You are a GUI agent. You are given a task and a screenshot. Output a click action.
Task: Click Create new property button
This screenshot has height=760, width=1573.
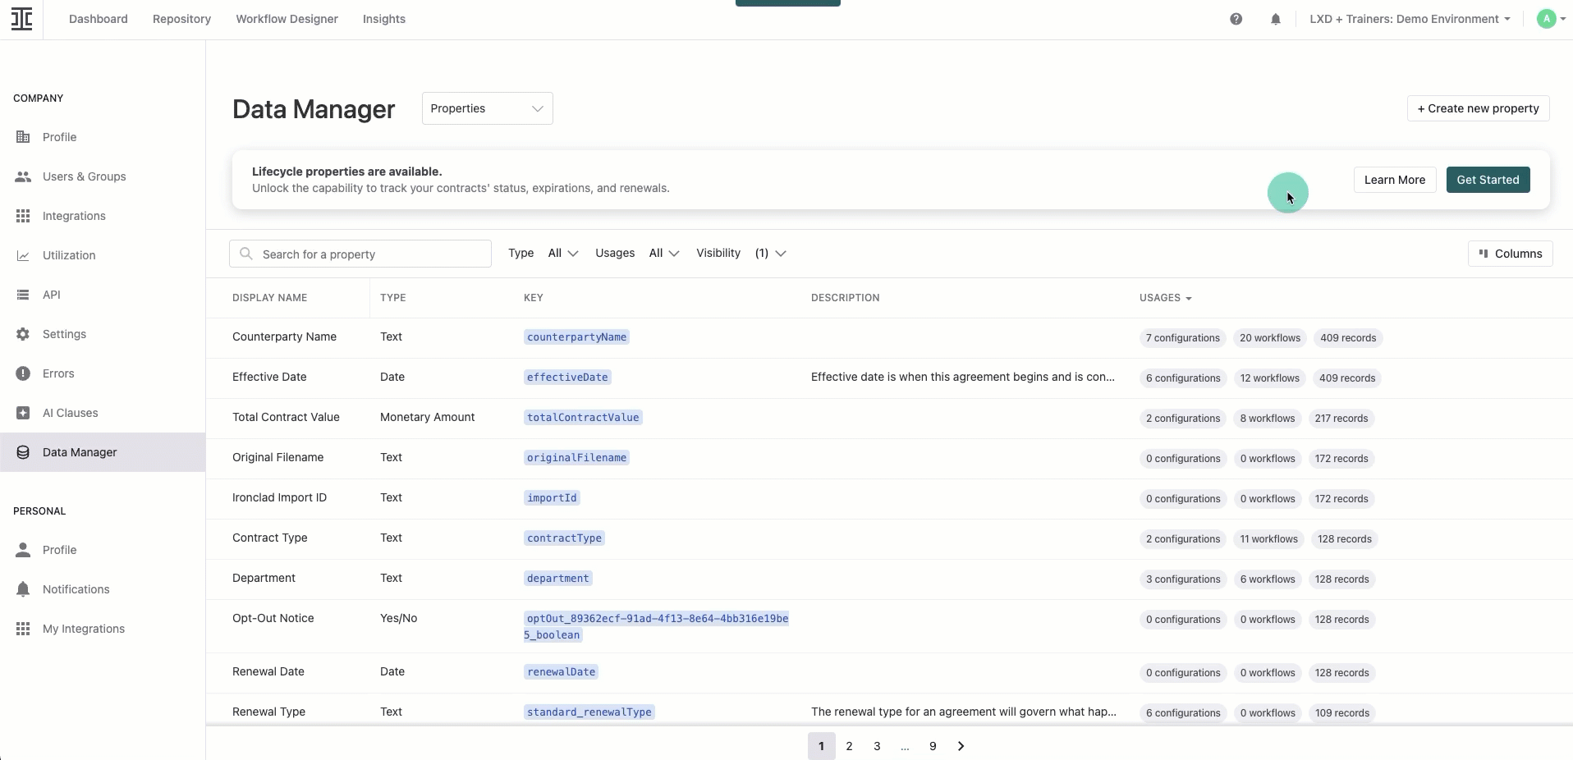click(1478, 108)
